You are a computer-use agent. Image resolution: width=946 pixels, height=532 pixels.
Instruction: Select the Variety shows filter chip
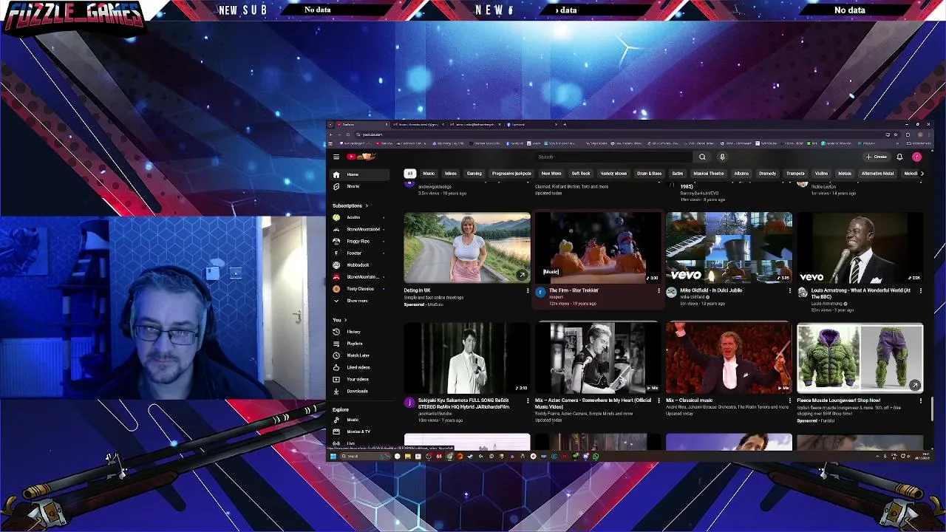click(x=613, y=174)
